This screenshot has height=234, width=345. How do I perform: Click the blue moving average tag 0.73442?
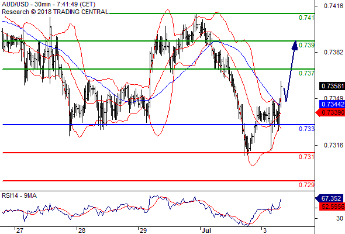coord(332,104)
